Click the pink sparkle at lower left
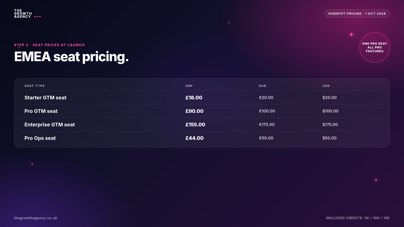 click(32, 164)
